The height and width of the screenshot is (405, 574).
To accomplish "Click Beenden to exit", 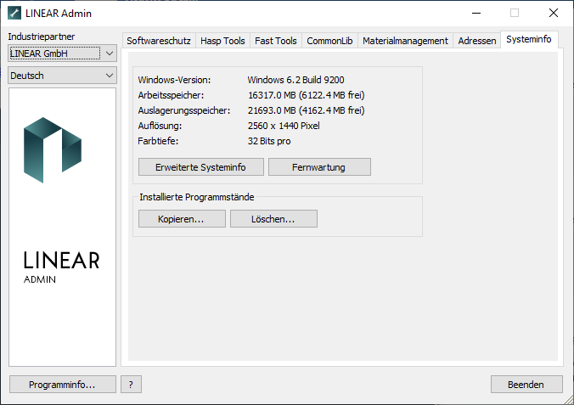I will pos(526,384).
